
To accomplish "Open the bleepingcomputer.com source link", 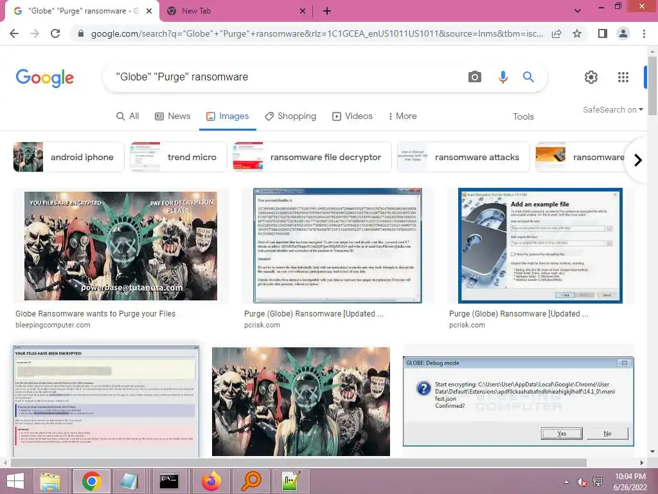I will coord(53,325).
